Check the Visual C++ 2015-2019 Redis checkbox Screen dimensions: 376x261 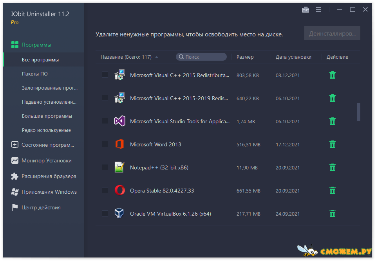[x=105, y=98]
